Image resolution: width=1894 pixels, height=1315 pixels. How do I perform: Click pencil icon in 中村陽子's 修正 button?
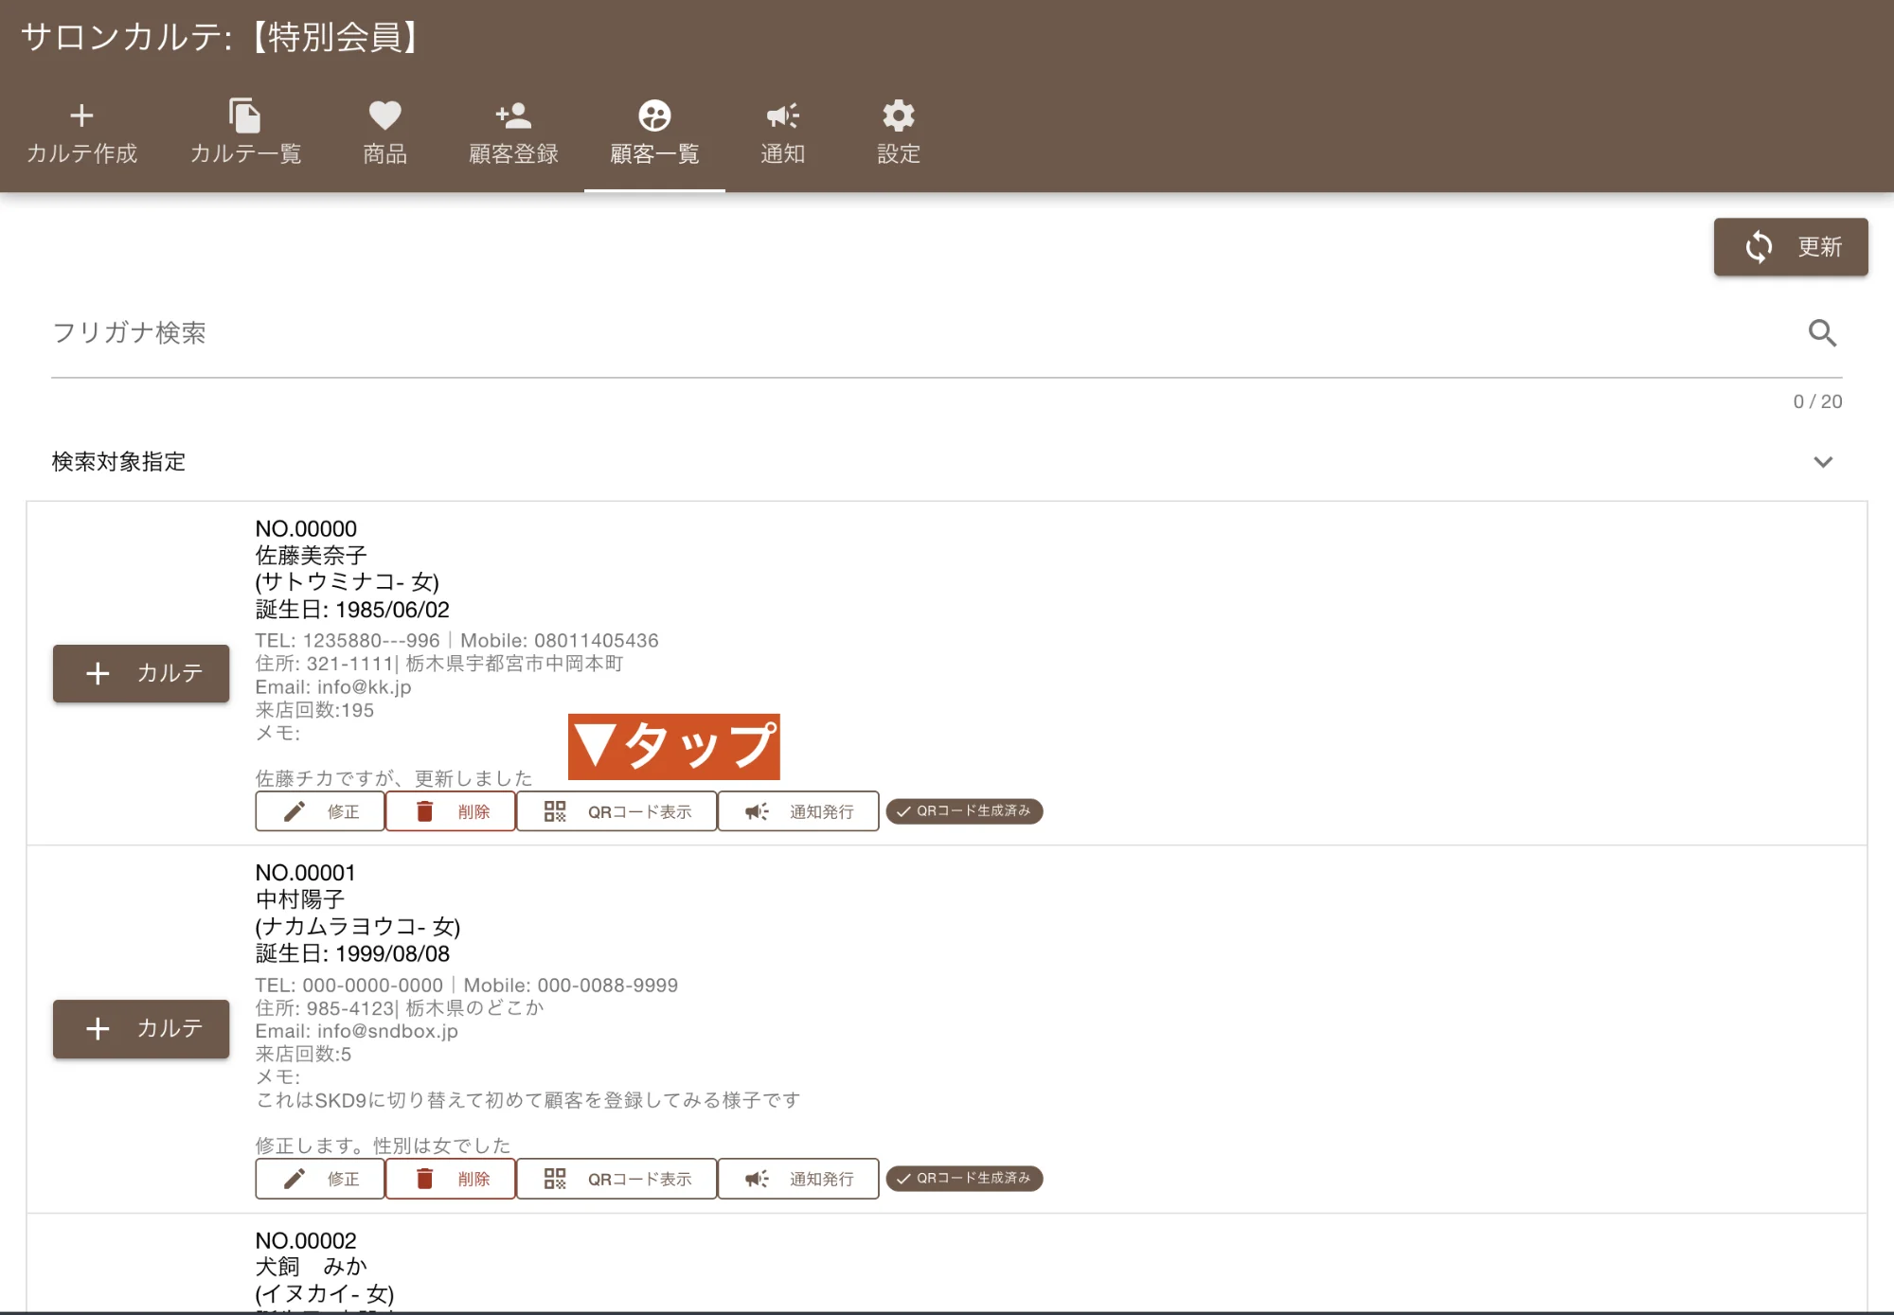coord(295,1179)
